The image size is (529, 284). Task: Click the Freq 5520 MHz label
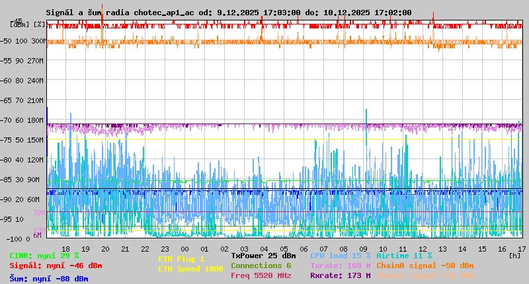261,275
